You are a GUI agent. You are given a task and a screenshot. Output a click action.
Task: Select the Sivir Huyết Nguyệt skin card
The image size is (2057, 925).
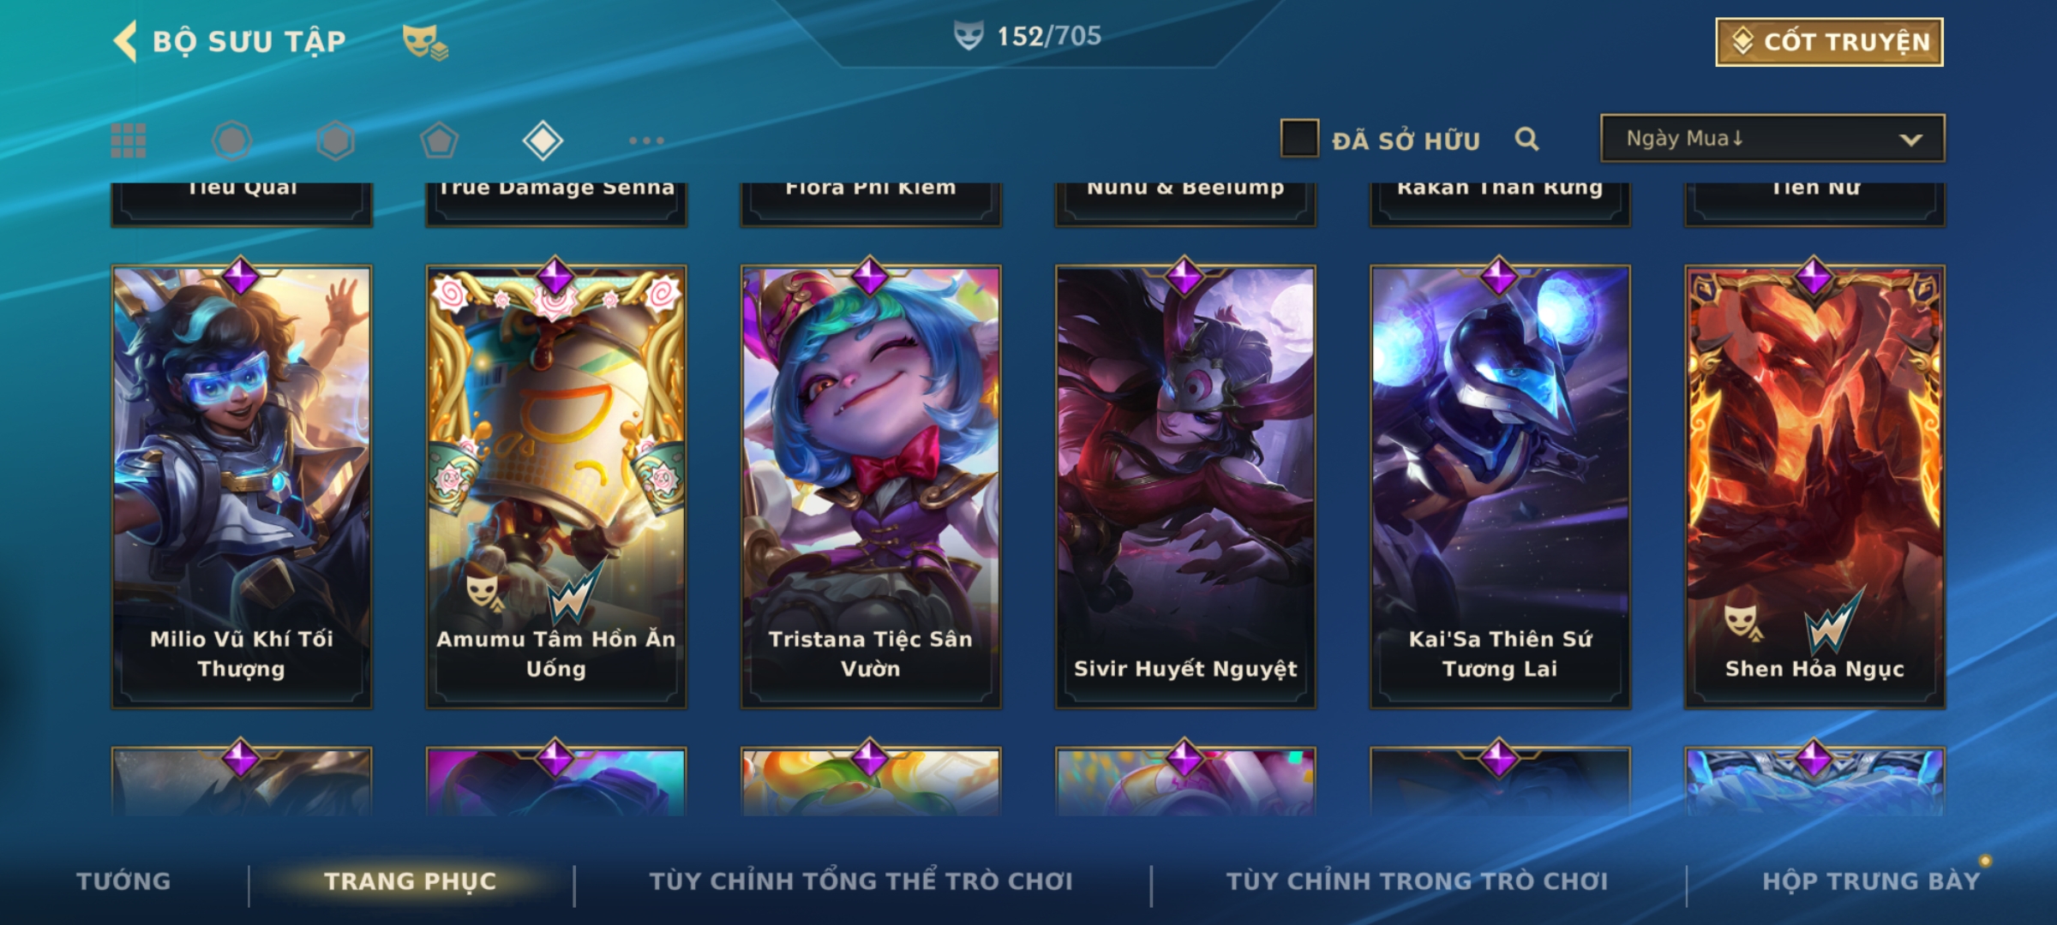pos(1185,486)
